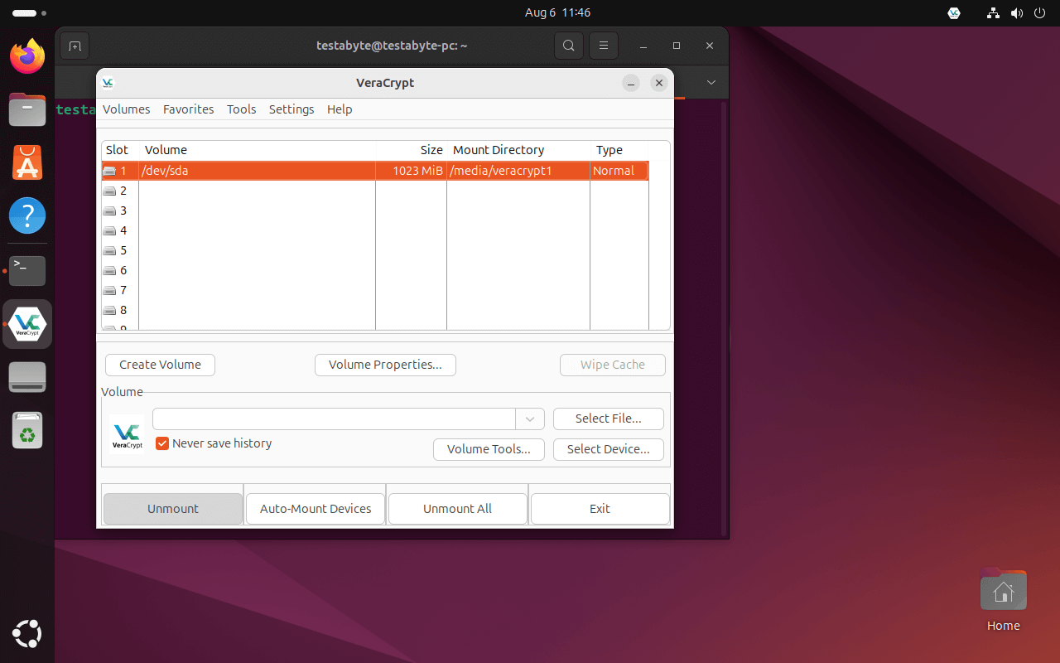This screenshot has height=663, width=1060.
Task: Click the Create Volume button
Action: [159, 365]
